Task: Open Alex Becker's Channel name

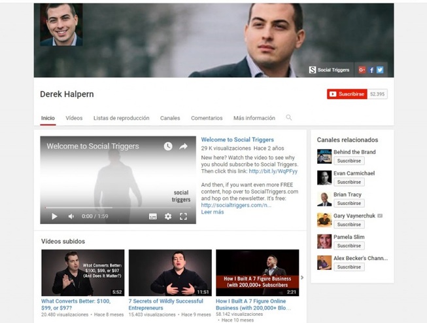Action: click(x=360, y=258)
